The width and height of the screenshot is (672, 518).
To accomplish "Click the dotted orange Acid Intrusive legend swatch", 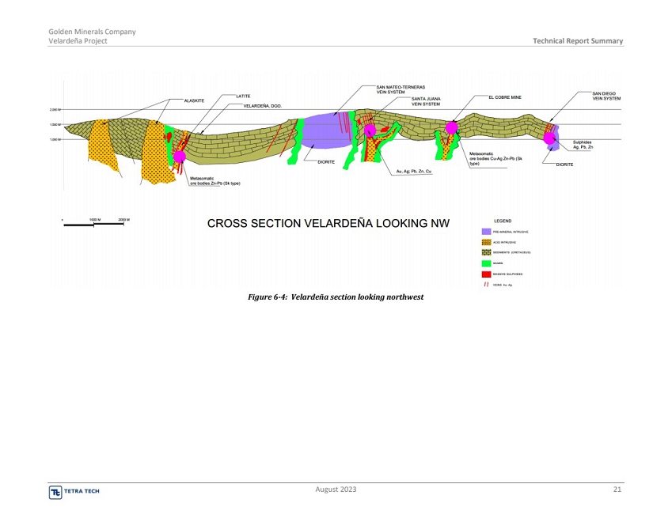I will click(486, 242).
